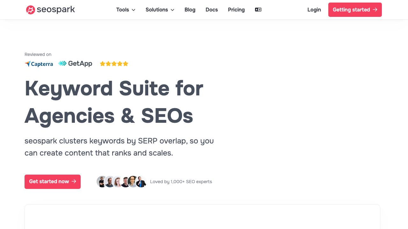408x229 pixels.
Task: Click the Getting started button
Action: coord(355,10)
